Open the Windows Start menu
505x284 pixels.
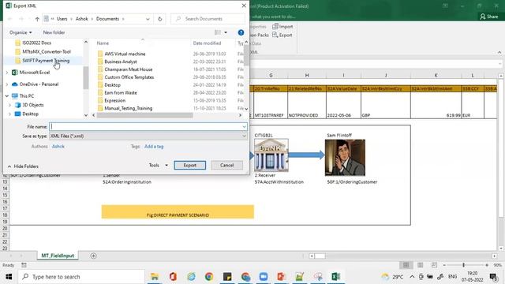9,277
